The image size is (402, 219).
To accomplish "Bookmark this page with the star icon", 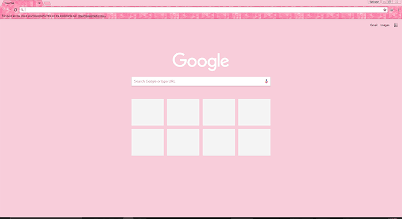I will click(x=385, y=10).
